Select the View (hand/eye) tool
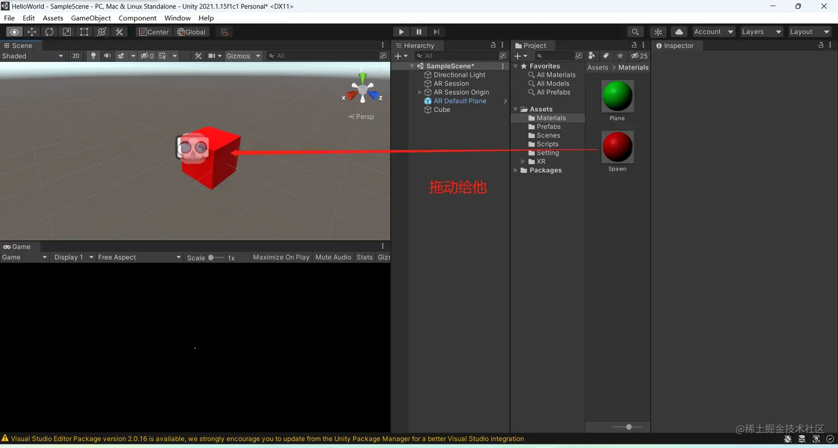Image resolution: width=838 pixels, height=448 pixels. coord(14,32)
